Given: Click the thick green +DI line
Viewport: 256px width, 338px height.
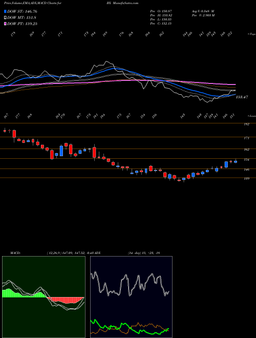Looking at the screenshot, I should click(x=130, y=328).
